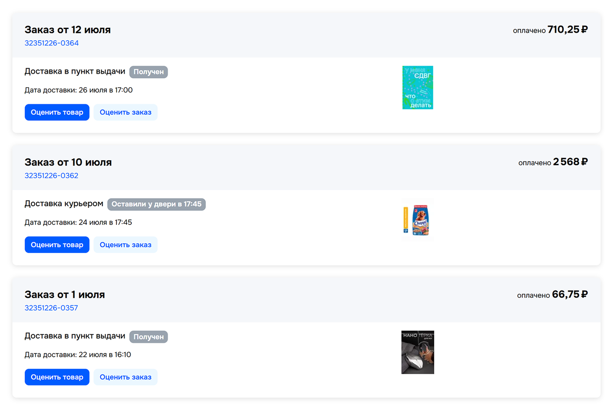Screen dimensions: 613x414
Task: Open order number 32351226-0364 link
Action: coord(52,43)
